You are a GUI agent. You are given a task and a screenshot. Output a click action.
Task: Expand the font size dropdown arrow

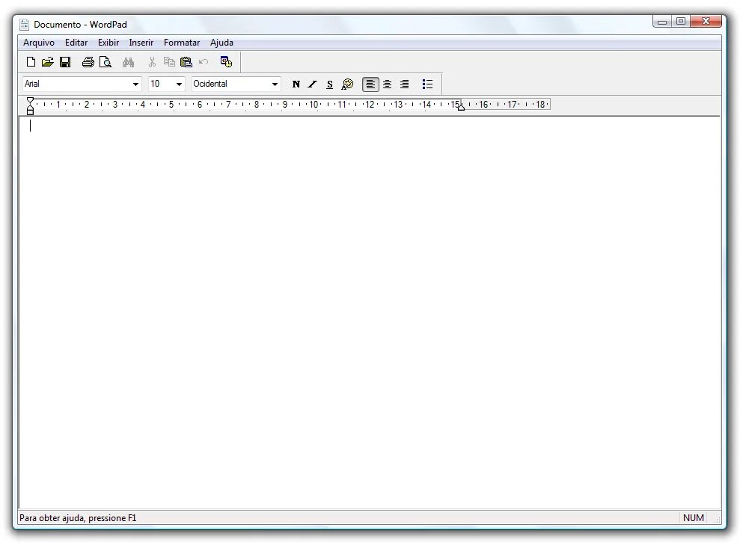click(x=179, y=84)
